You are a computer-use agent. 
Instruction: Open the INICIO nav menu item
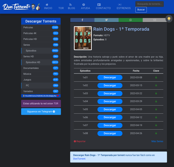coord(48,7)
